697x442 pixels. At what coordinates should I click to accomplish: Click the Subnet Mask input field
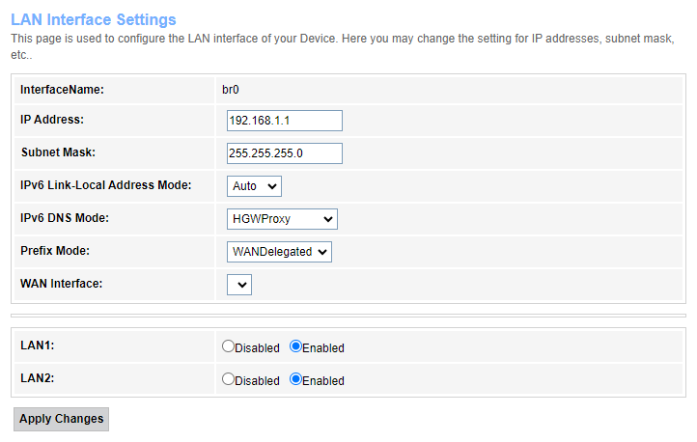[285, 153]
